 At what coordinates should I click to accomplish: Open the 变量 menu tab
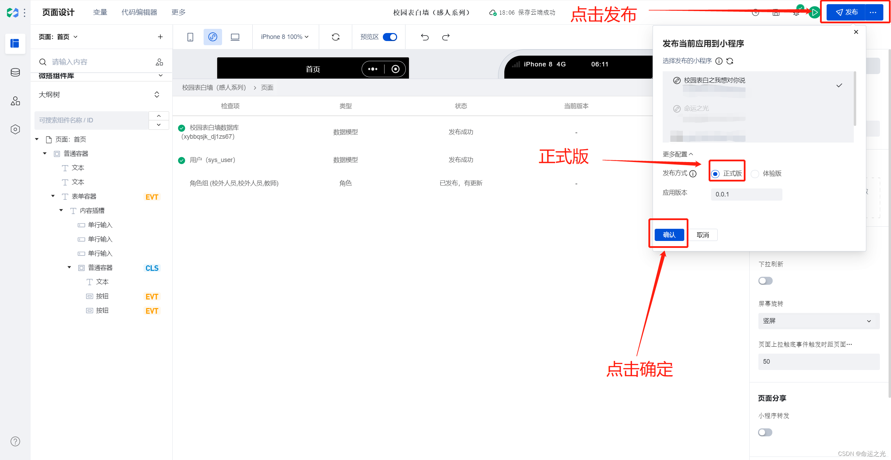[x=100, y=13]
